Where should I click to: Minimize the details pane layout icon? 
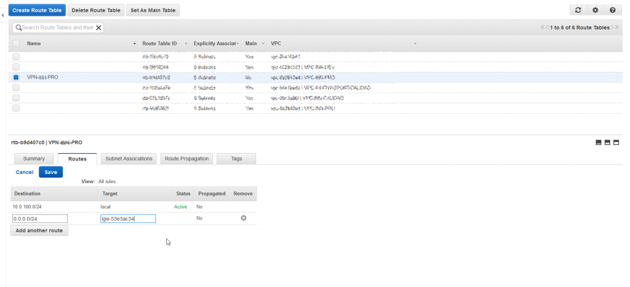[x=599, y=143]
